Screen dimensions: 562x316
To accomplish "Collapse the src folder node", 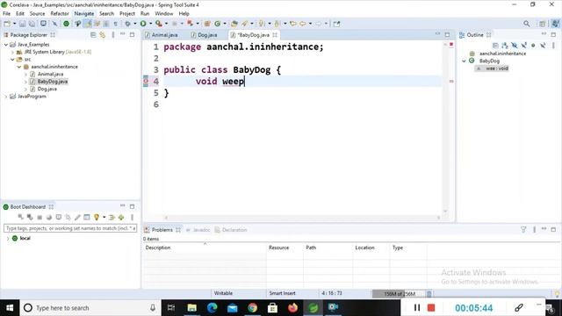I will coord(12,60).
